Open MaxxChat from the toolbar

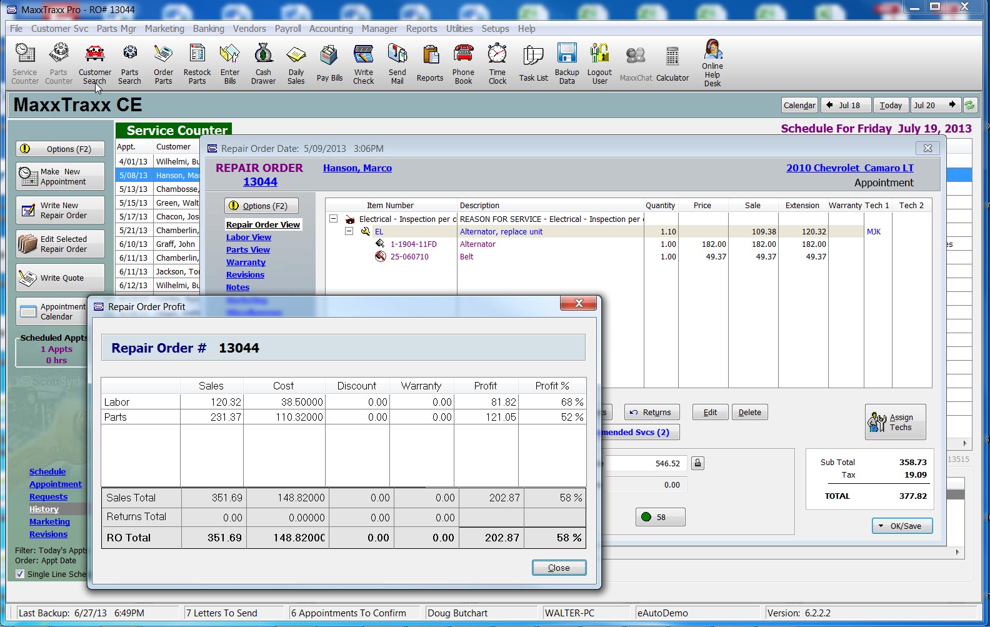tap(636, 63)
